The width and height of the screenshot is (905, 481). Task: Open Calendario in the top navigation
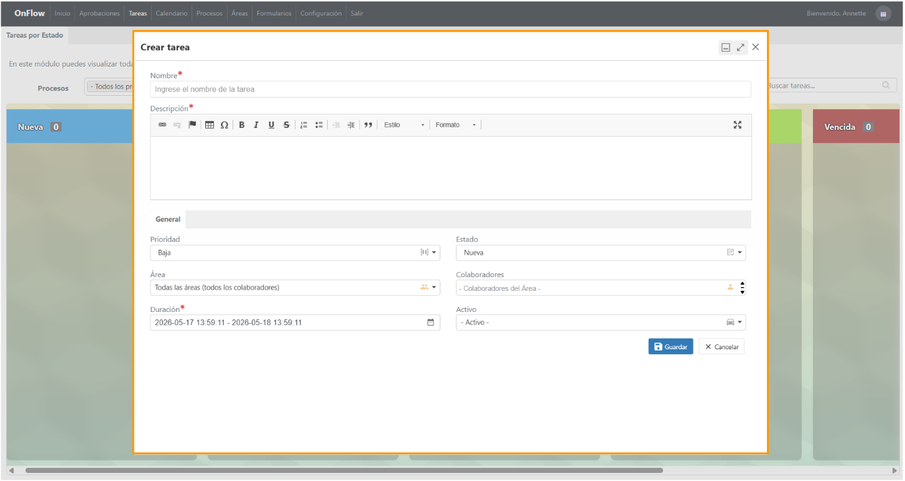coord(172,13)
